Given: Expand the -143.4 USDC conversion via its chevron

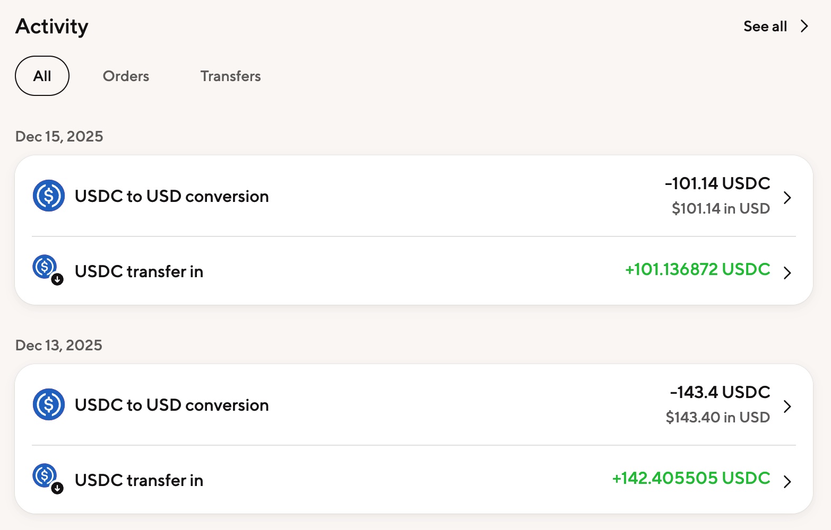Looking at the screenshot, I should tap(787, 407).
